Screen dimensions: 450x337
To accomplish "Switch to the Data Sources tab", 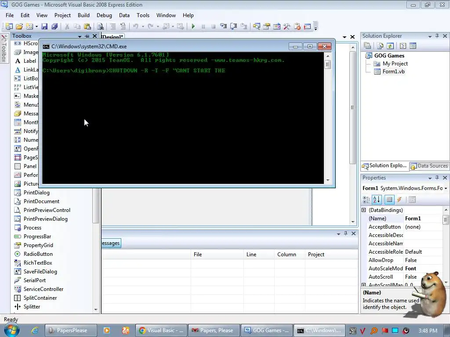I will [x=429, y=166].
